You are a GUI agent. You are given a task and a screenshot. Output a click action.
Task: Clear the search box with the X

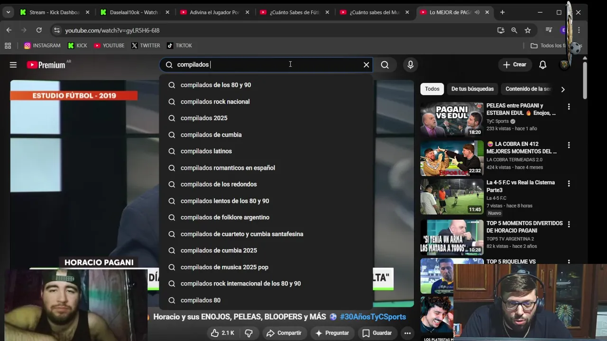pos(366,65)
